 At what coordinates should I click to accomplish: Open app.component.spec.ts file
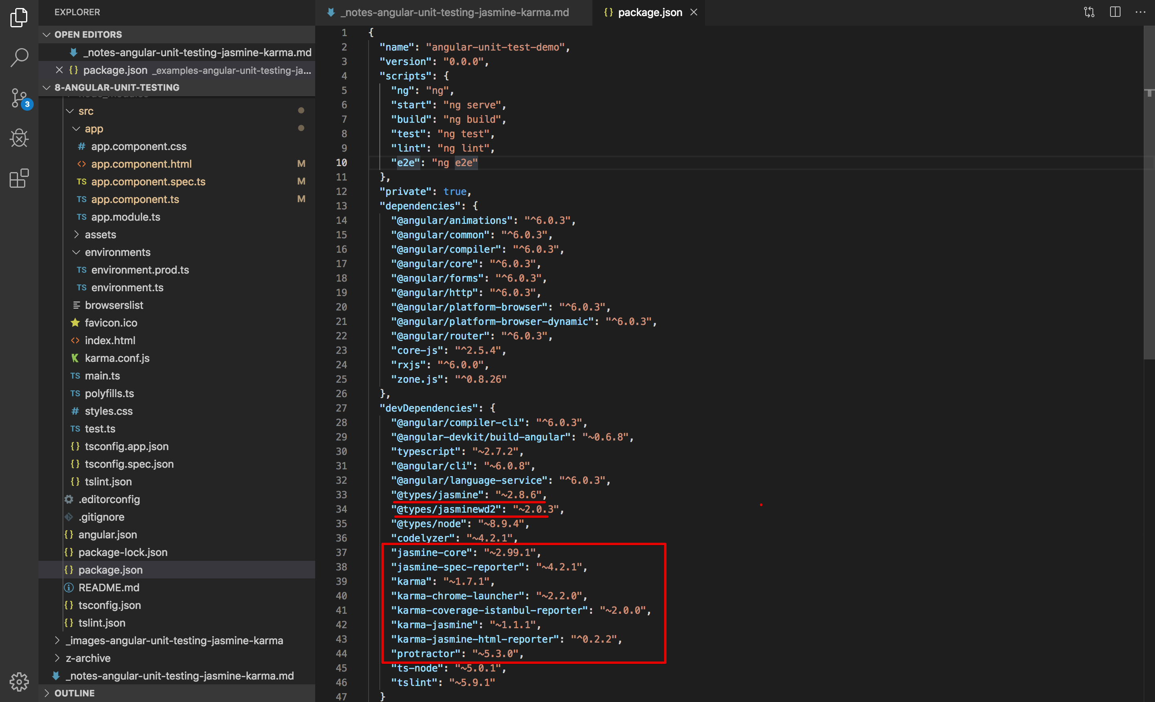tap(148, 181)
